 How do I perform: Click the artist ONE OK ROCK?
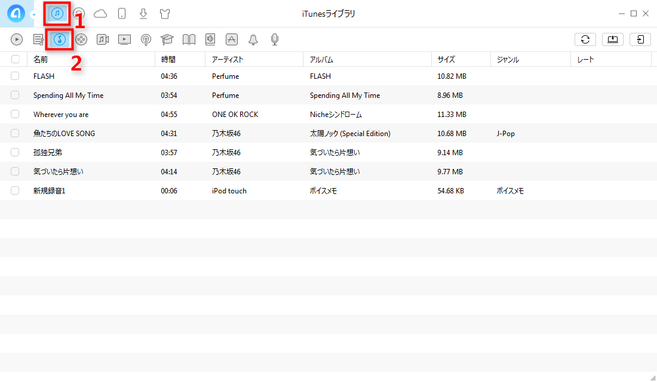(235, 115)
